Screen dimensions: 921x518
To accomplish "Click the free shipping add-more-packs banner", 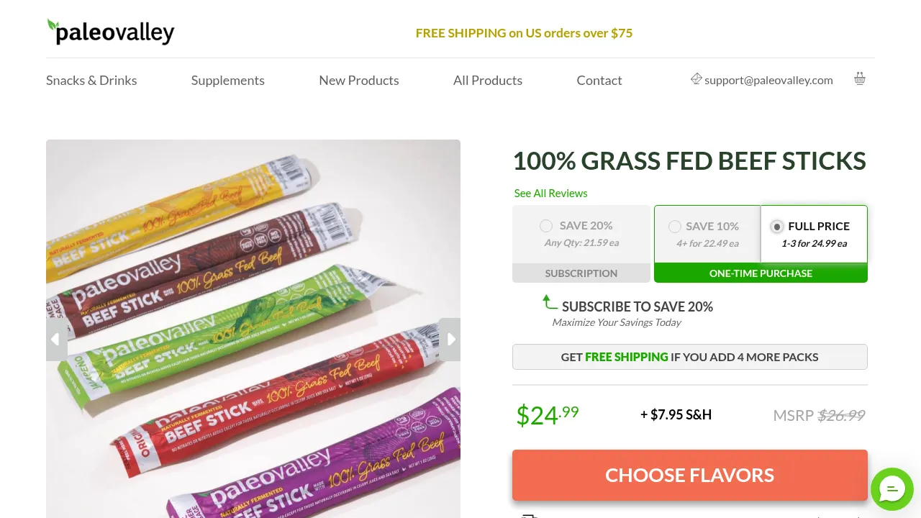I will tap(689, 357).
